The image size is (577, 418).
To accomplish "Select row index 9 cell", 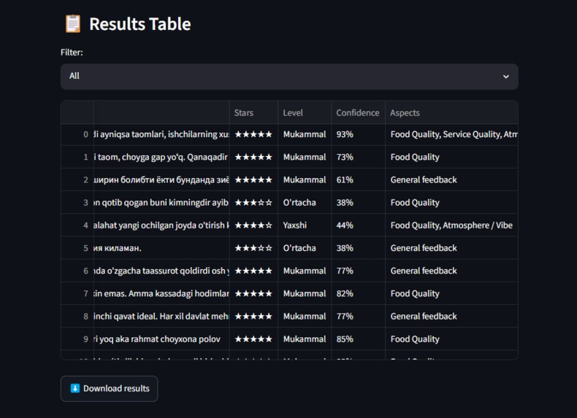I will click(77, 339).
